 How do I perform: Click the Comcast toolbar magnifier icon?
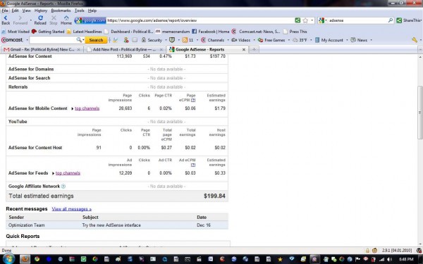pyautogui.click(x=79, y=40)
